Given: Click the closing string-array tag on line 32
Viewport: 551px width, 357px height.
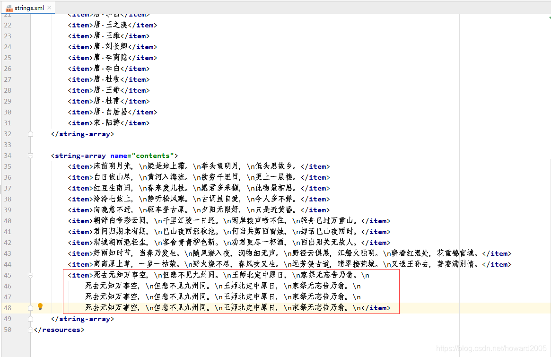Looking at the screenshot, I should (83, 134).
